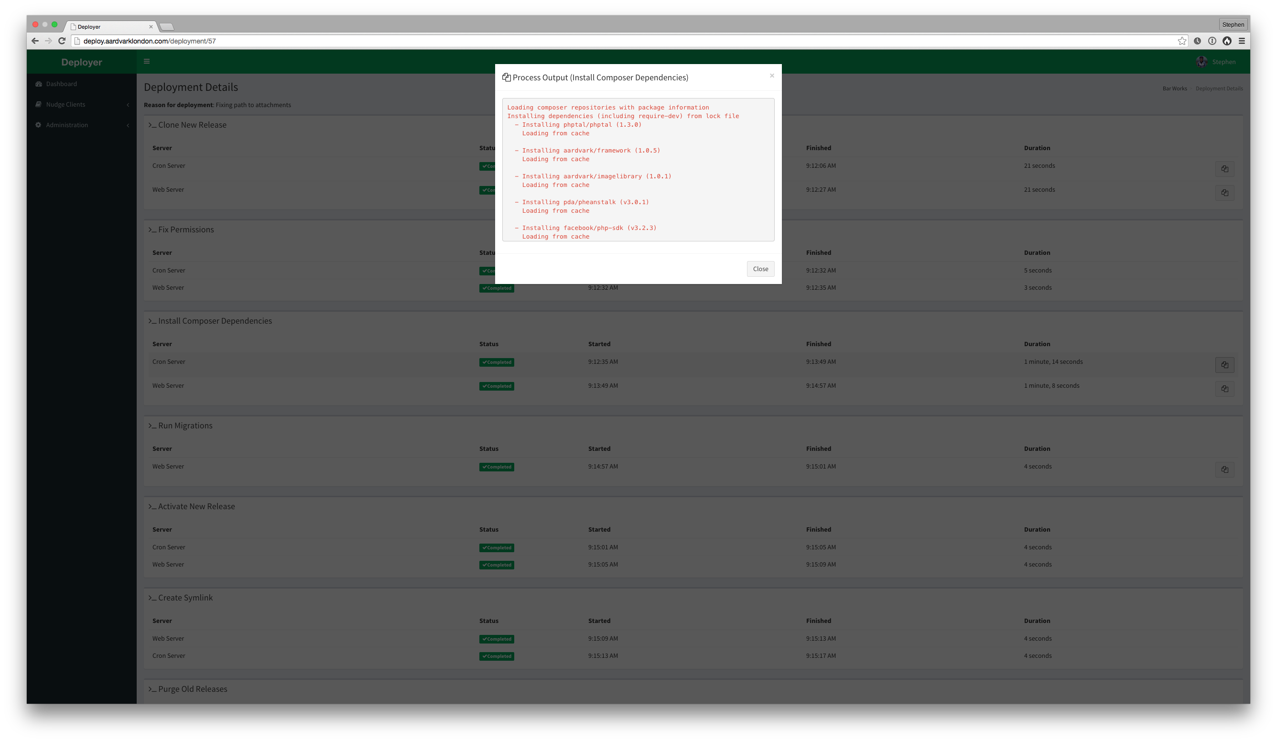Click the Activate New Release section heading
This screenshot has height=742, width=1277.
[x=196, y=507]
